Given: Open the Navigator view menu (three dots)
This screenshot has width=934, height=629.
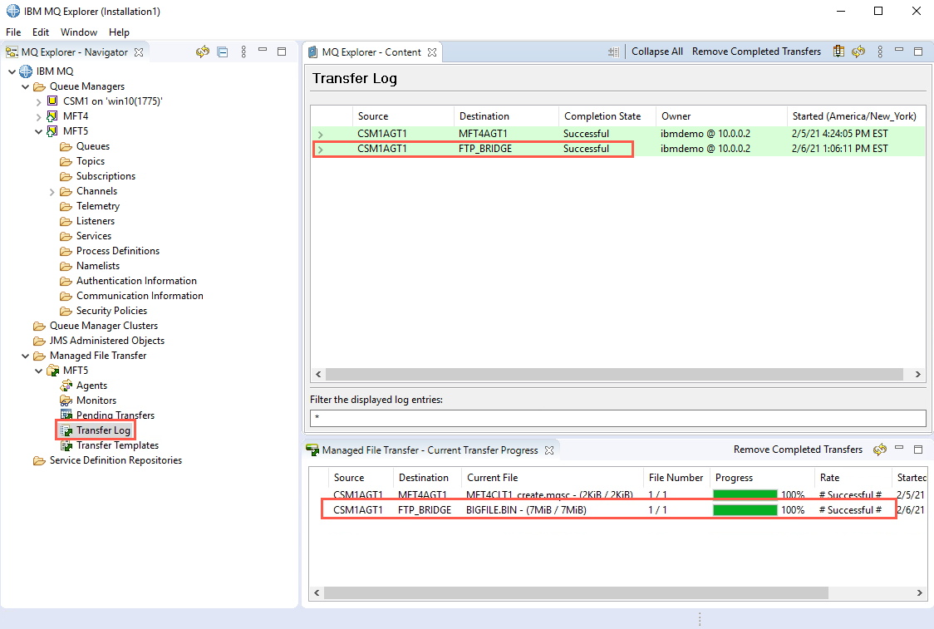Looking at the screenshot, I should [x=243, y=52].
